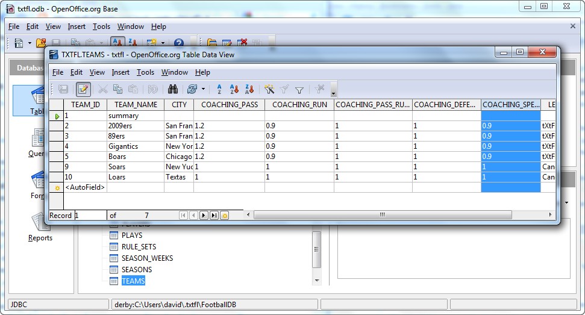Open the preview mode dropdown arrow at right
585x315 pixels.
pos(567,203)
